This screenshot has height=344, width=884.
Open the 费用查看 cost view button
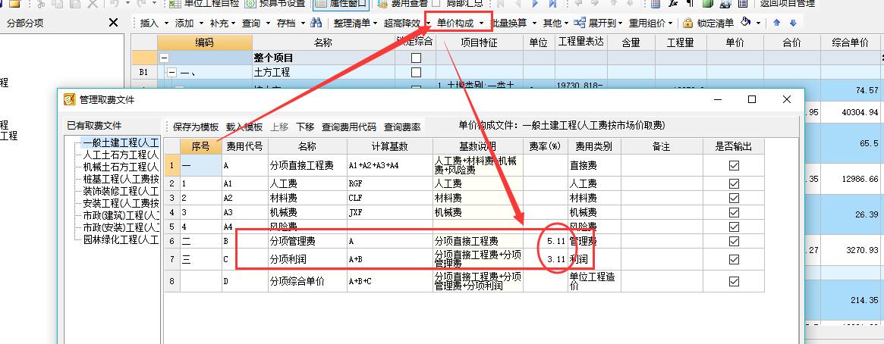point(402,3)
